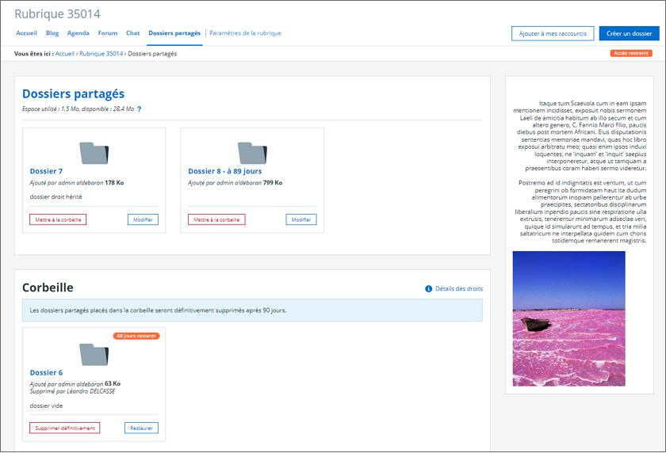
Task: Click the 90 jours deletion notice banner
Action: [252, 310]
